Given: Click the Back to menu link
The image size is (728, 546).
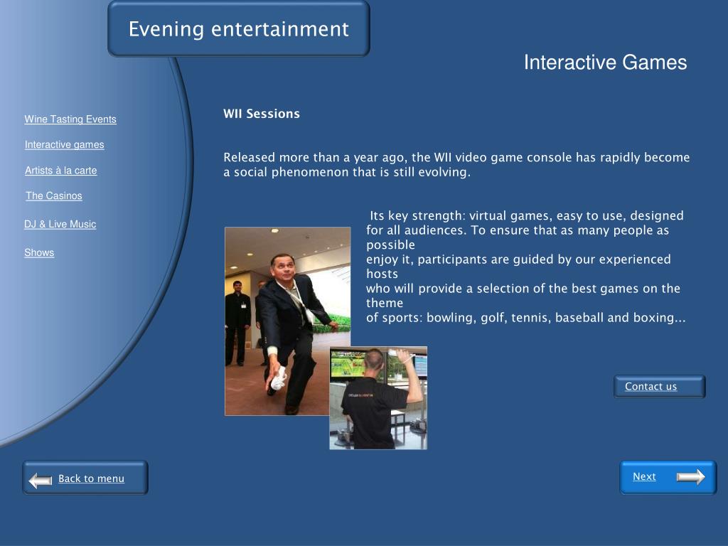Looking at the screenshot, I should click(91, 478).
